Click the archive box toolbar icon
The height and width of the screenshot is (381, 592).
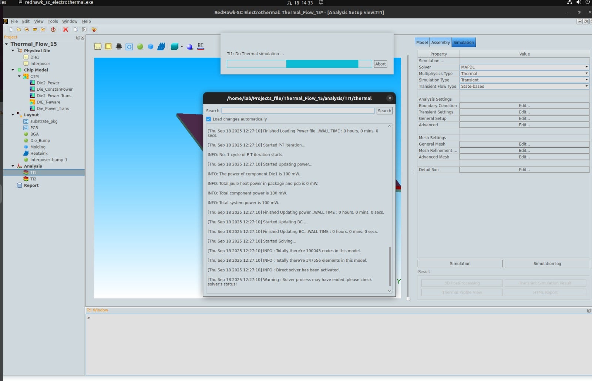pos(35,30)
